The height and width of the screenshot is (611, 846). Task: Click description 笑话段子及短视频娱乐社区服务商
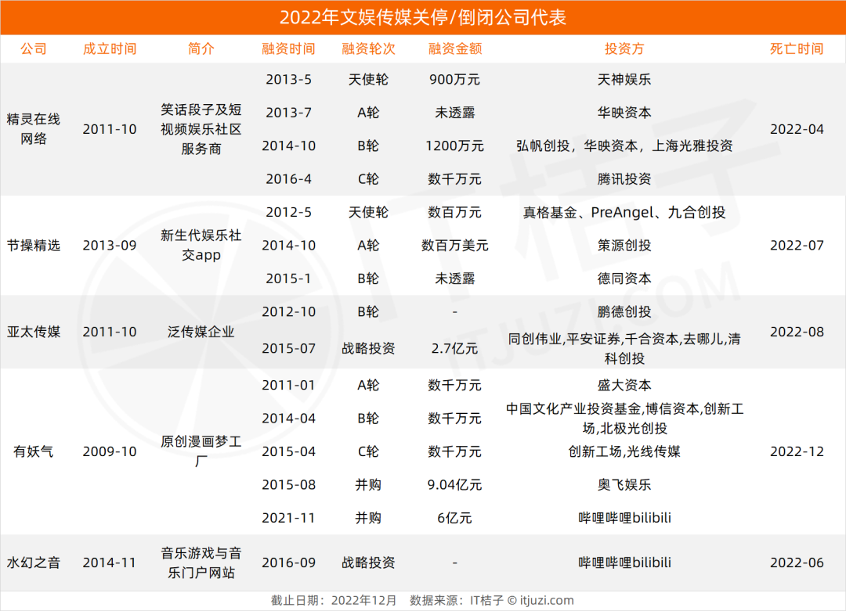click(201, 129)
